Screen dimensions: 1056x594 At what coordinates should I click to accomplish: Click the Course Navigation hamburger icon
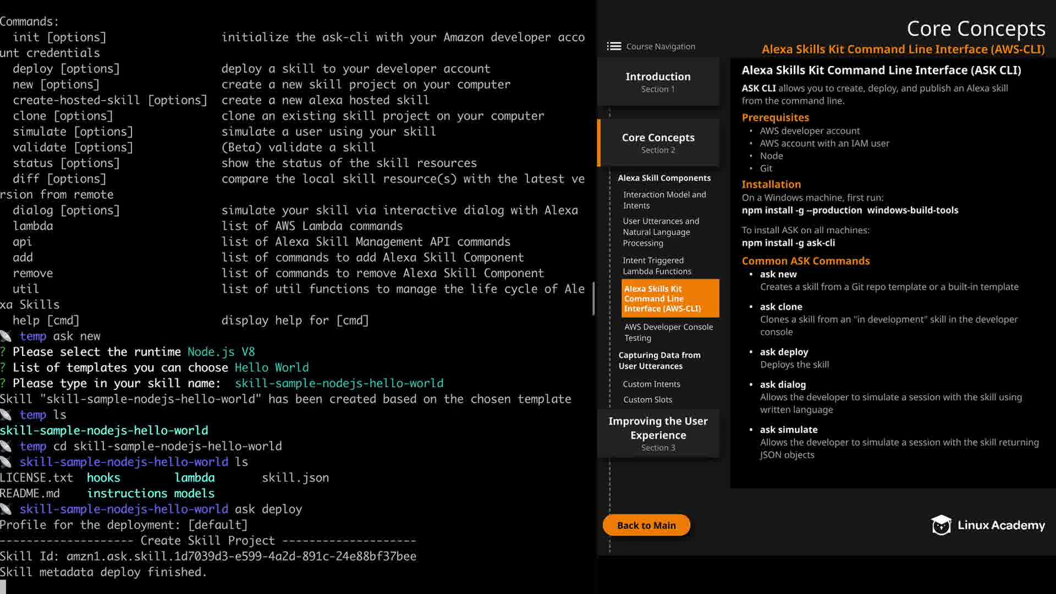click(x=614, y=46)
